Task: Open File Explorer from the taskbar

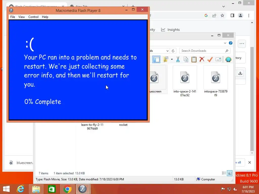Action: [36, 189]
